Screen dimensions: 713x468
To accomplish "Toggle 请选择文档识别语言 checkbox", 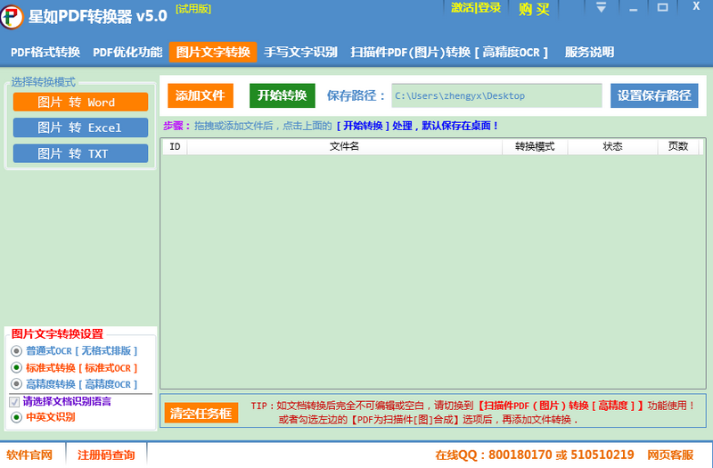I will pyautogui.click(x=14, y=402).
